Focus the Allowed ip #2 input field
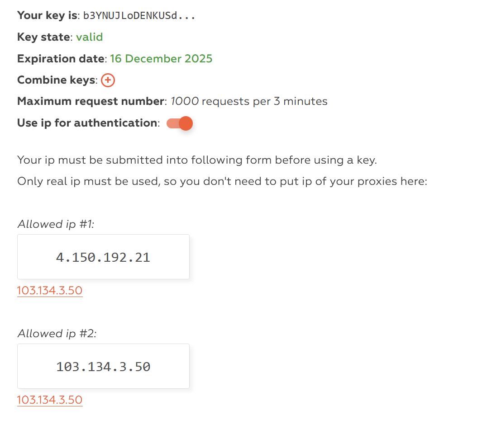Screen dimensions: 501x424 click(103, 366)
